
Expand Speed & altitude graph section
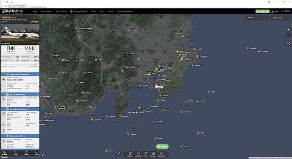[x=20, y=109]
